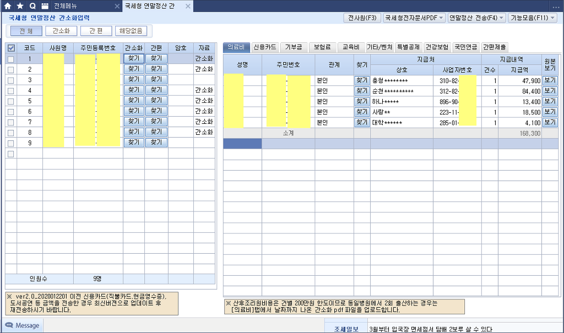The width and height of the screenshot is (564, 333).
Task: Switch to the 건강보험 tab
Action: point(437,47)
